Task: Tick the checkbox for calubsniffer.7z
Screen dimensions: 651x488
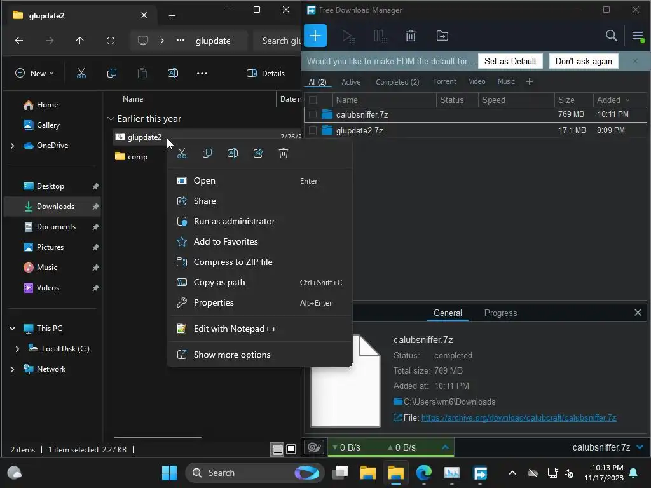Action: (313, 114)
